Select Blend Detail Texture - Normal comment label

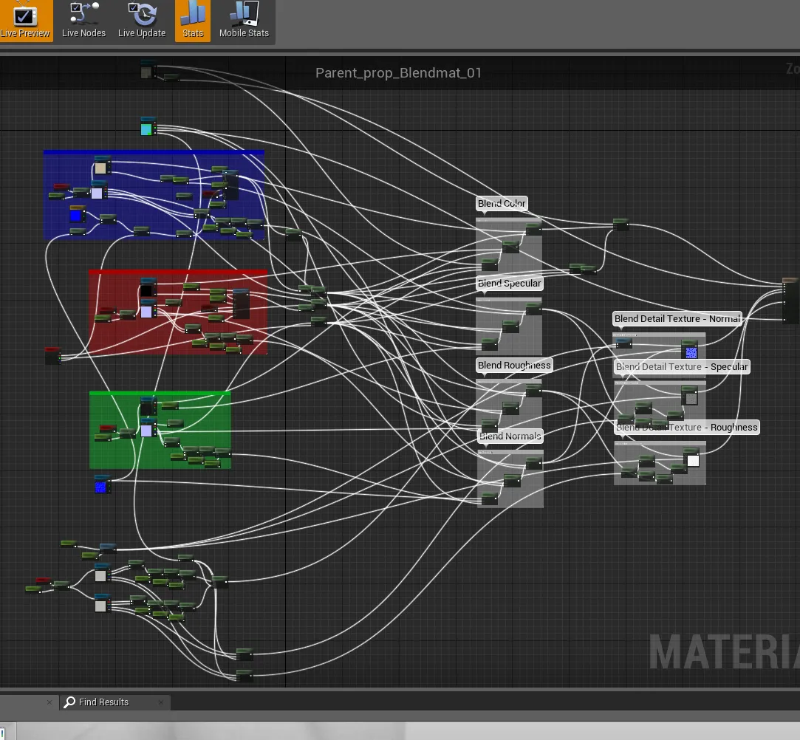(677, 319)
